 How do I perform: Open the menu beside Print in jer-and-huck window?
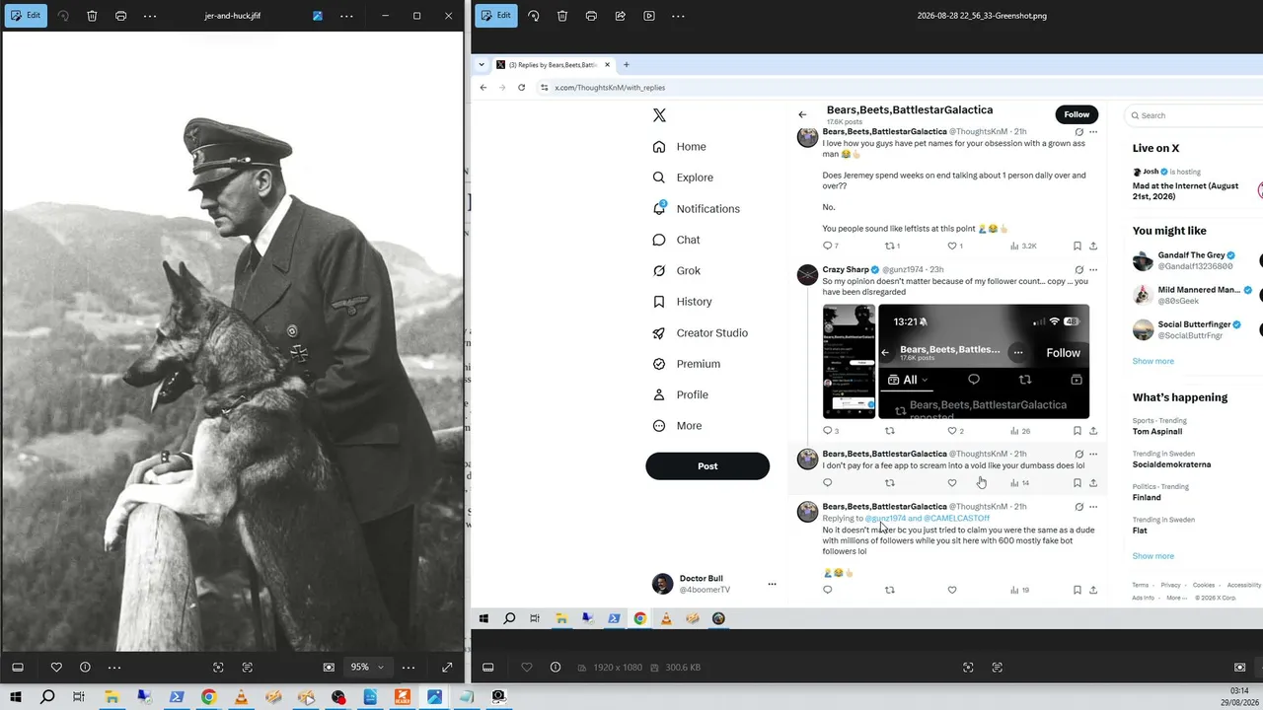tap(150, 16)
